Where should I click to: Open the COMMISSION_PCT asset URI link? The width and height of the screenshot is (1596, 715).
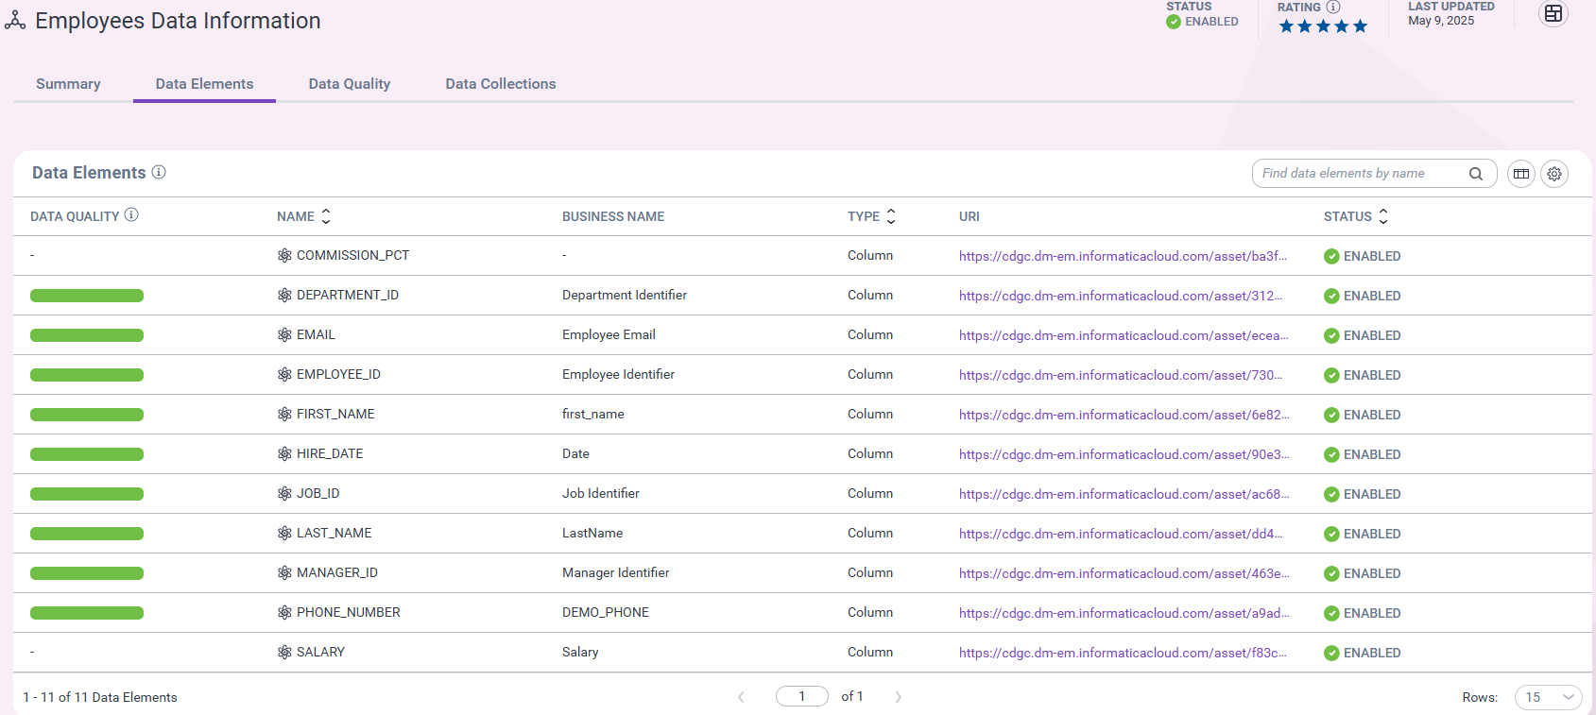coord(1123,256)
